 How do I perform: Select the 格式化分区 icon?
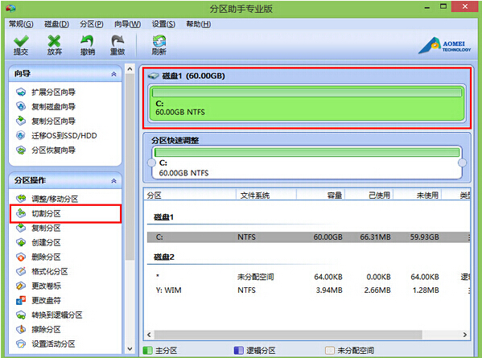[x=21, y=271]
